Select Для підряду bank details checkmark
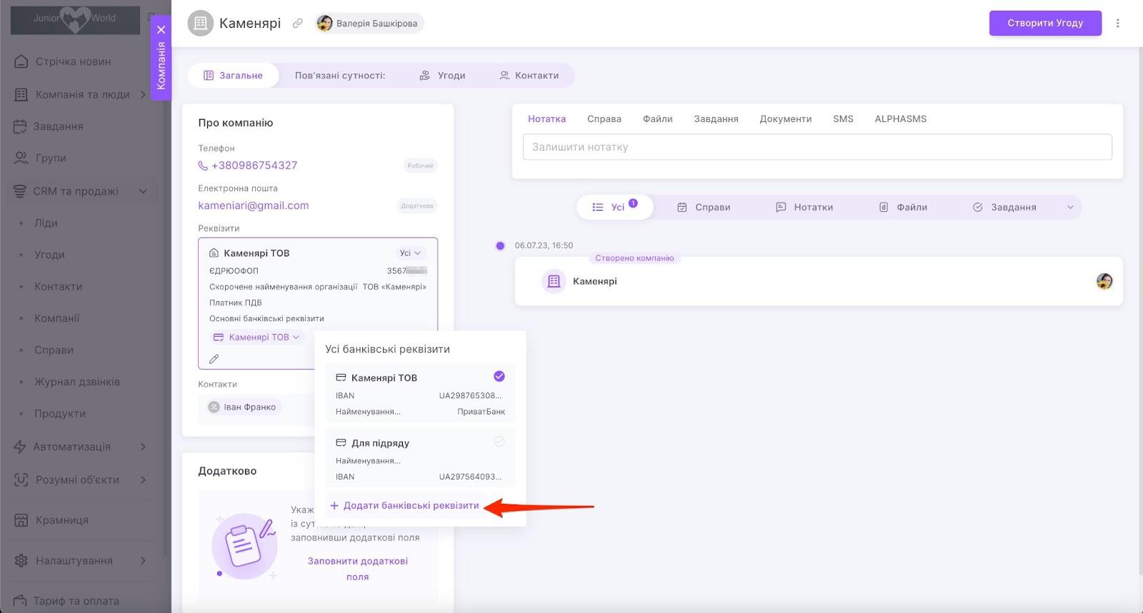 (499, 442)
